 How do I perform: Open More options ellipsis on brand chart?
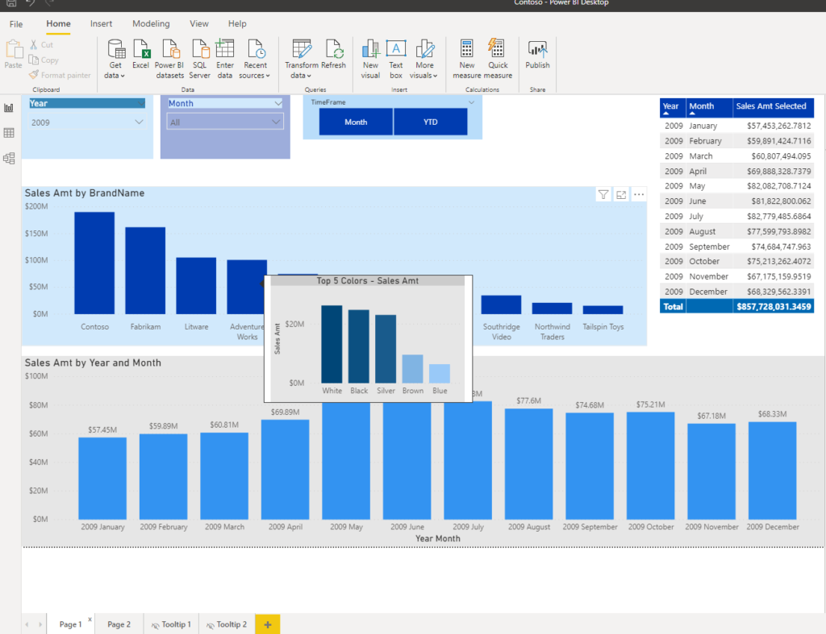point(639,195)
